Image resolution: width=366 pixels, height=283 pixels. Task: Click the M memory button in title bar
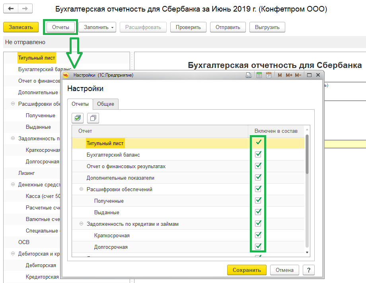click(x=280, y=75)
